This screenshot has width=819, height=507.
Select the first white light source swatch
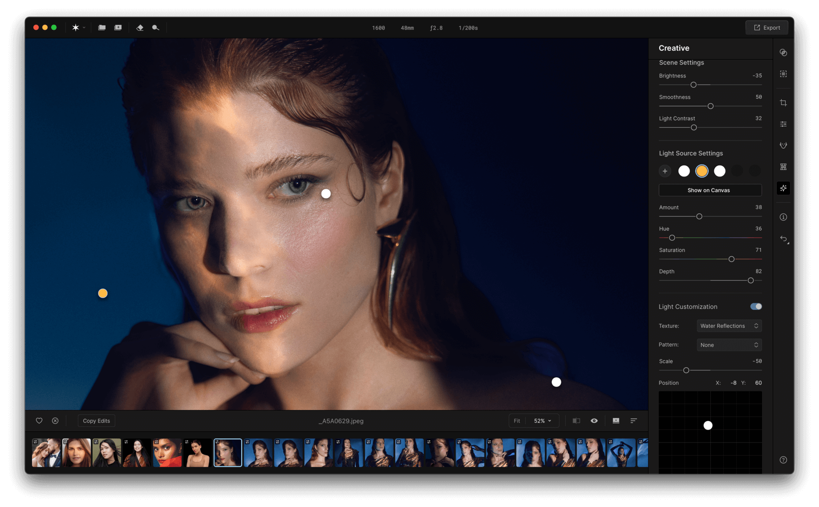(684, 171)
